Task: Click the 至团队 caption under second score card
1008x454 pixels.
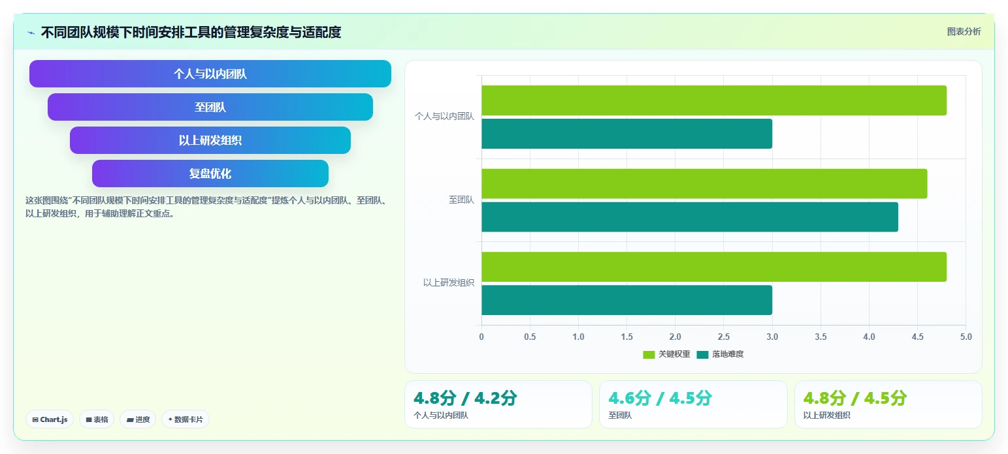Action: (620, 415)
